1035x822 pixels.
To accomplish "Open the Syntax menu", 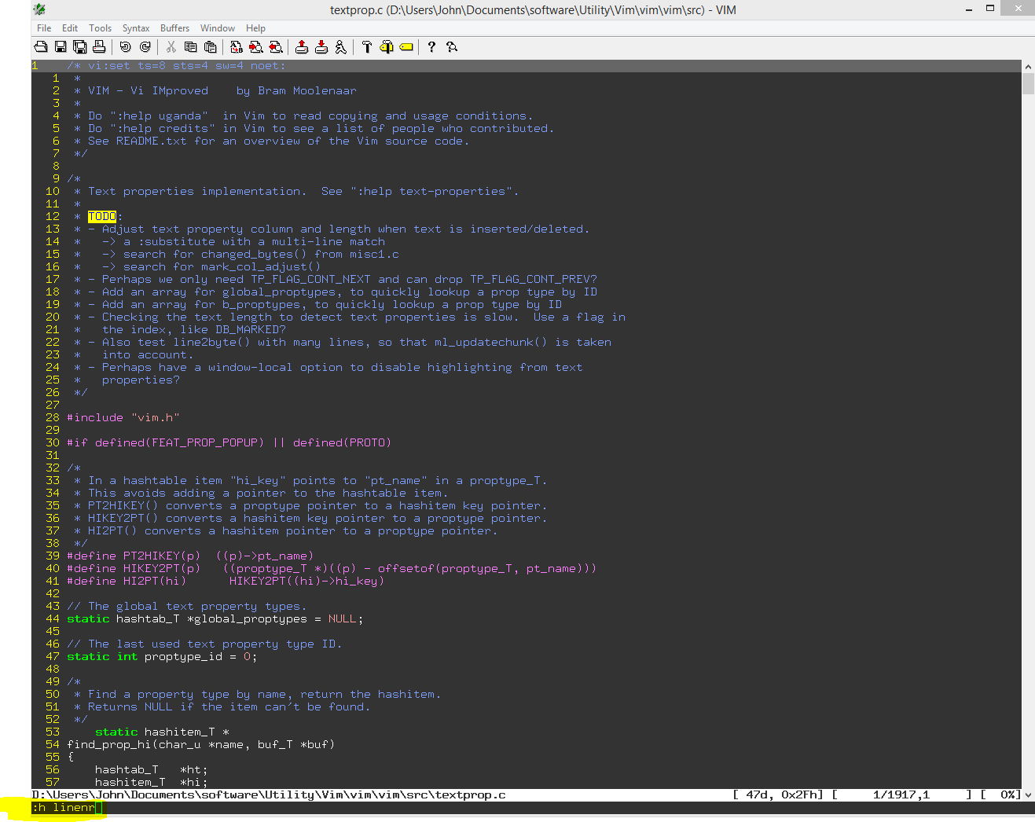I will click(x=136, y=28).
